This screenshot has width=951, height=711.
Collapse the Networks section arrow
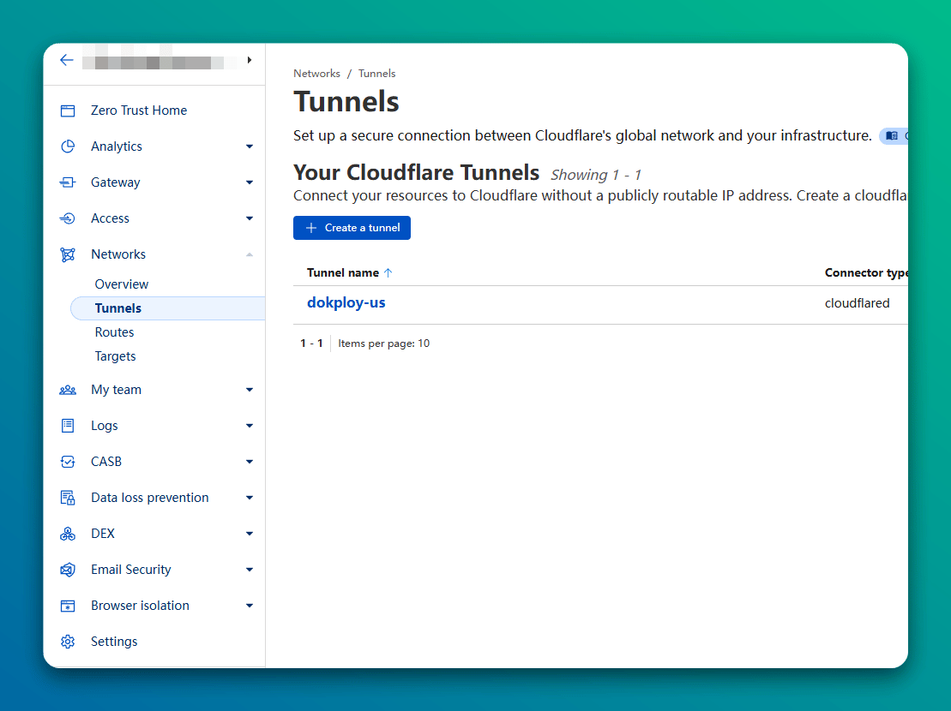click(x=250, y=254)
